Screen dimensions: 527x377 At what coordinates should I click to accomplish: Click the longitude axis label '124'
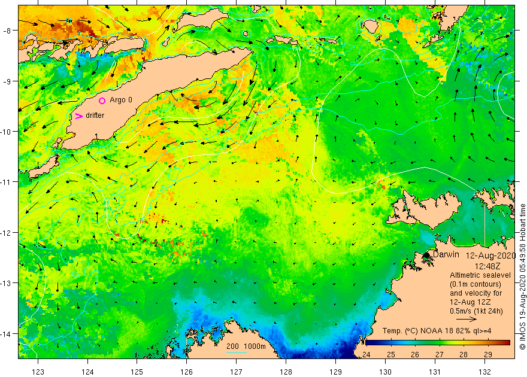pos(87,372)
